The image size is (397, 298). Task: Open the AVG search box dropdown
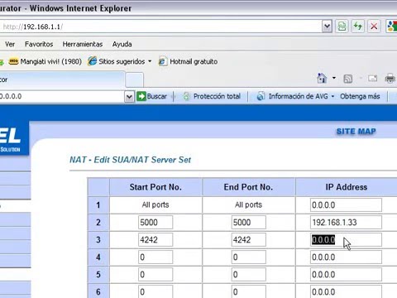click(129, 97)
